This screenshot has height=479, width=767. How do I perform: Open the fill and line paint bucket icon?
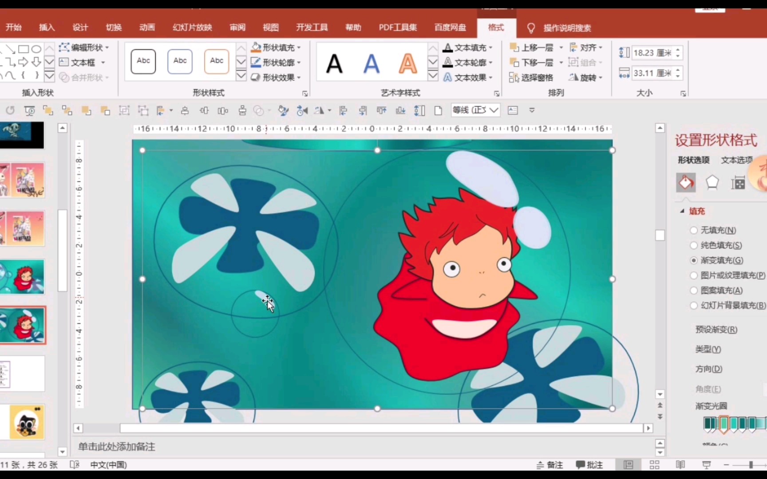(x=686, y=183)
